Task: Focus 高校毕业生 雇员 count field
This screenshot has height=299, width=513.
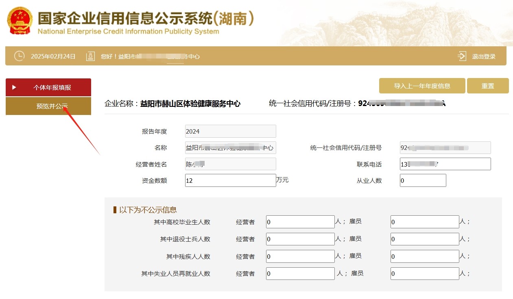Action: pos(425,222)
